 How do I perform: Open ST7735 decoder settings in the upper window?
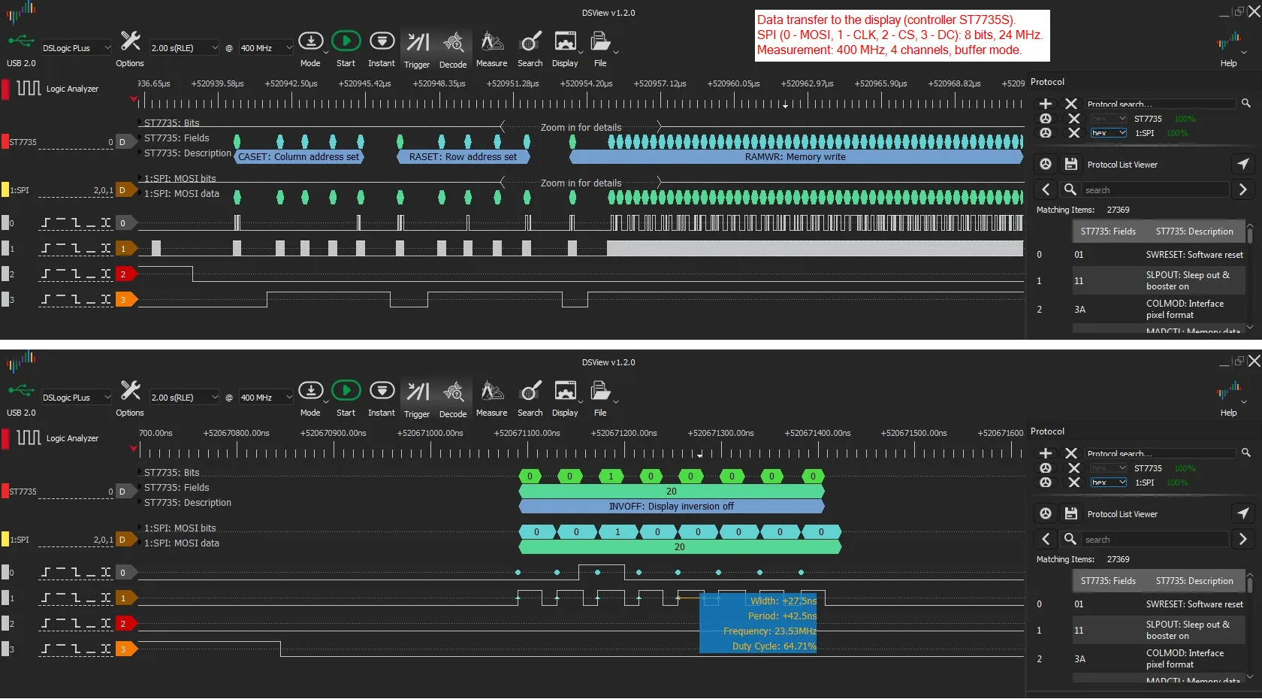1045,119
